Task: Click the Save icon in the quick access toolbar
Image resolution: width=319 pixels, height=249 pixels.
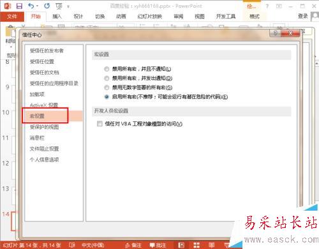Action: click(x=19, y=6)
